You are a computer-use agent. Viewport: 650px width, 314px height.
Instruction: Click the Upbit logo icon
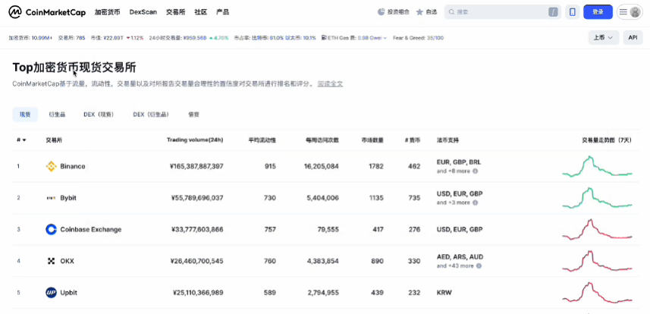[x=51, y=293]
